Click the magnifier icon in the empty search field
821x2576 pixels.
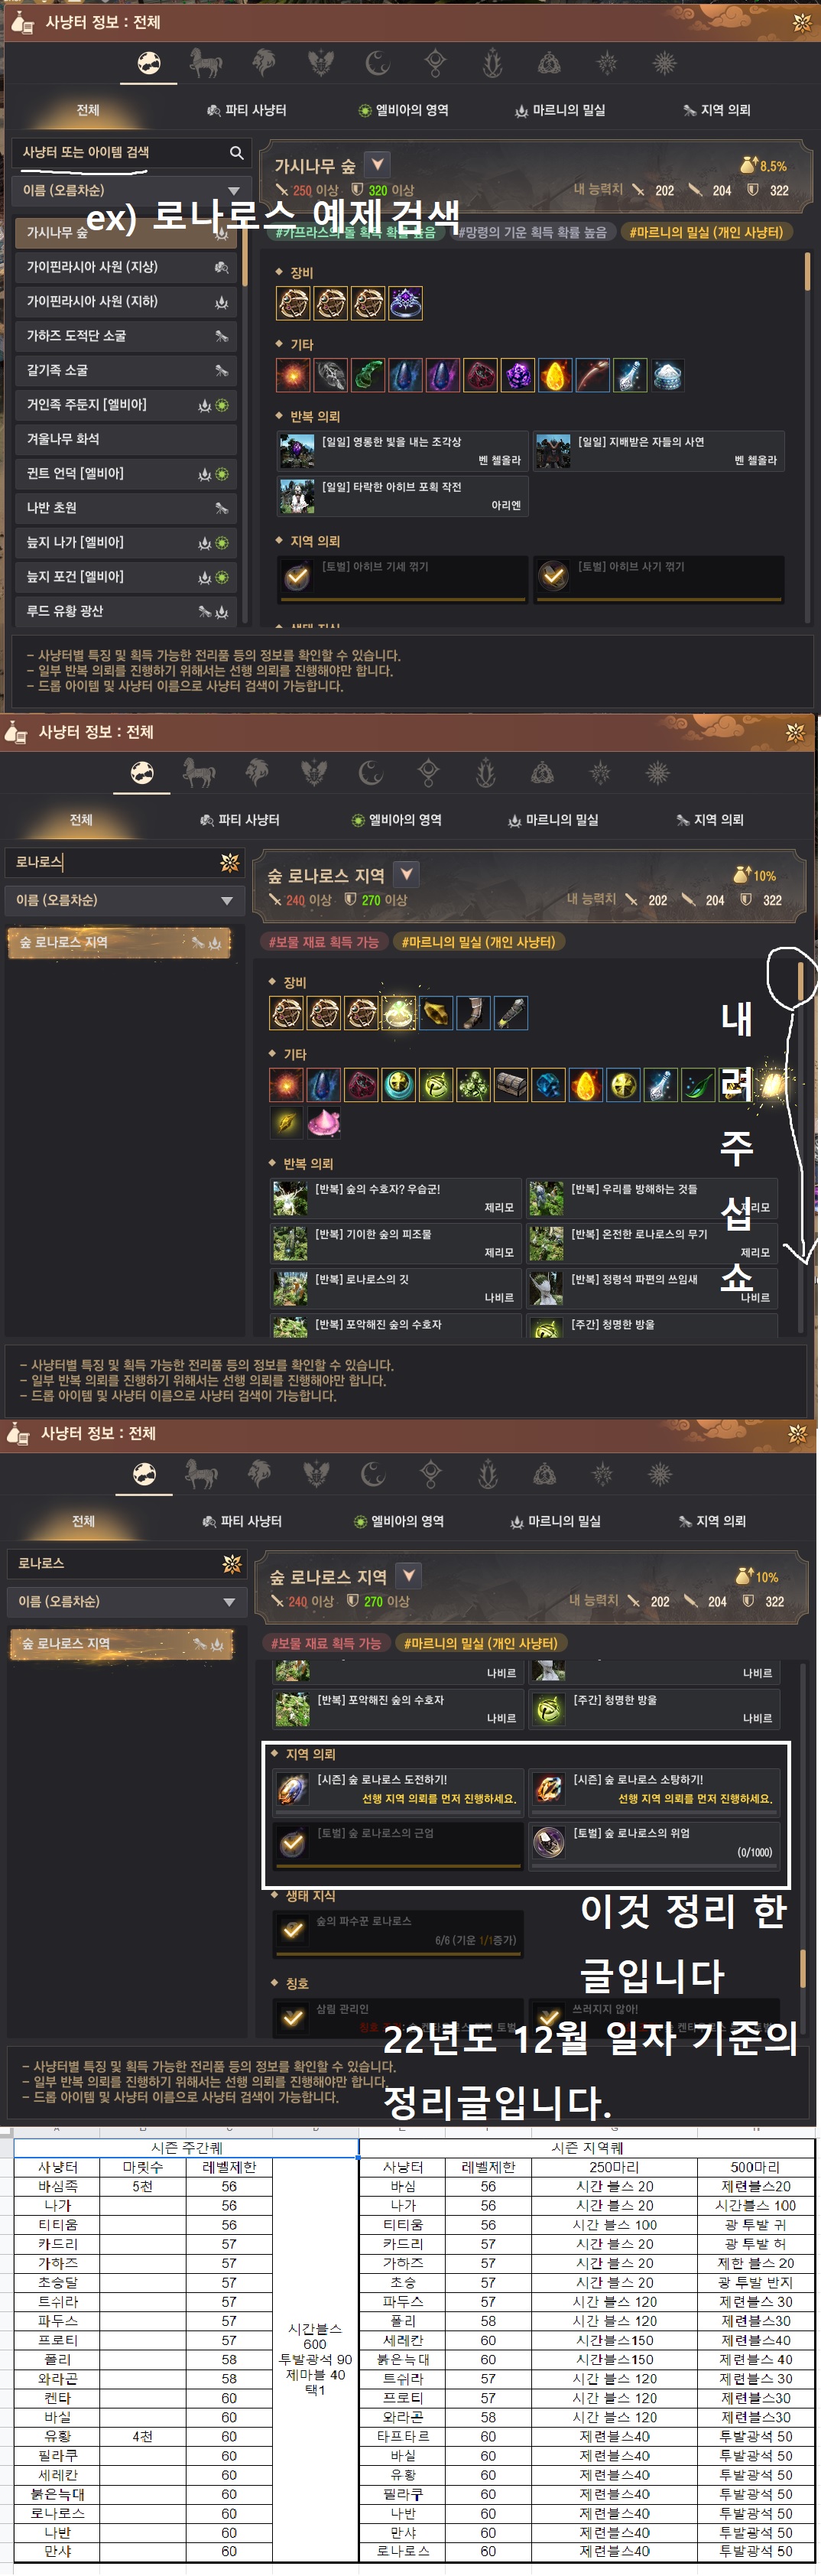pyautogui.click(x=237, y=153)
